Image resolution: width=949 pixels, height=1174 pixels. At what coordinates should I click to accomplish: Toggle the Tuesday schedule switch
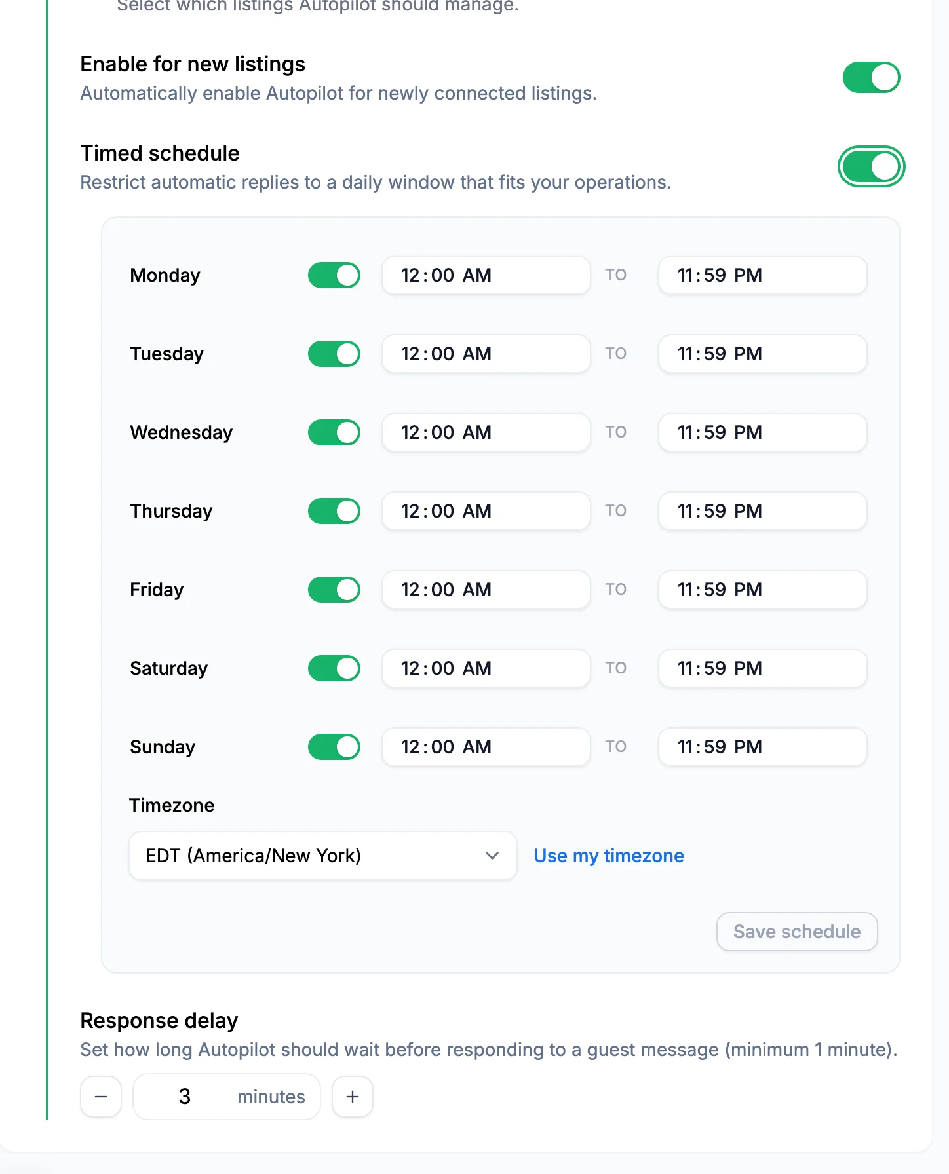pyautogui.click(x=334, y=354)
